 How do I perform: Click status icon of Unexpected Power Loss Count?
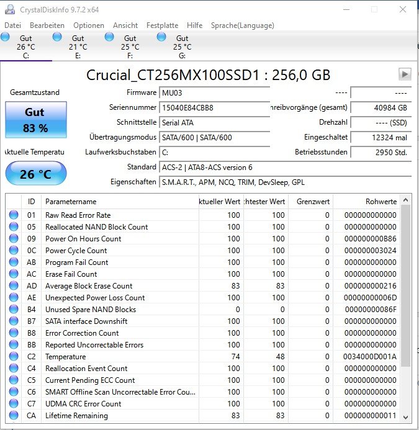(14, 298)
